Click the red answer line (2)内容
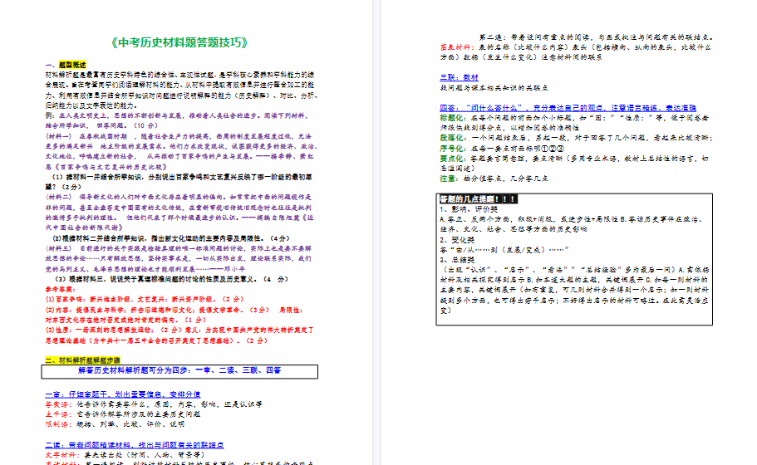This screenshot has height=465, width=757. coord(175,315)
